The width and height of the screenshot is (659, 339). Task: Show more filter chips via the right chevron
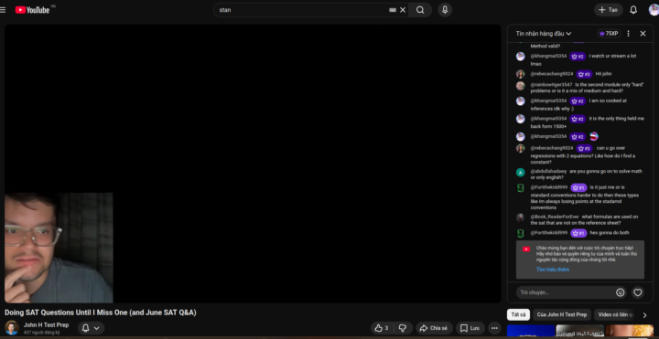644,314
